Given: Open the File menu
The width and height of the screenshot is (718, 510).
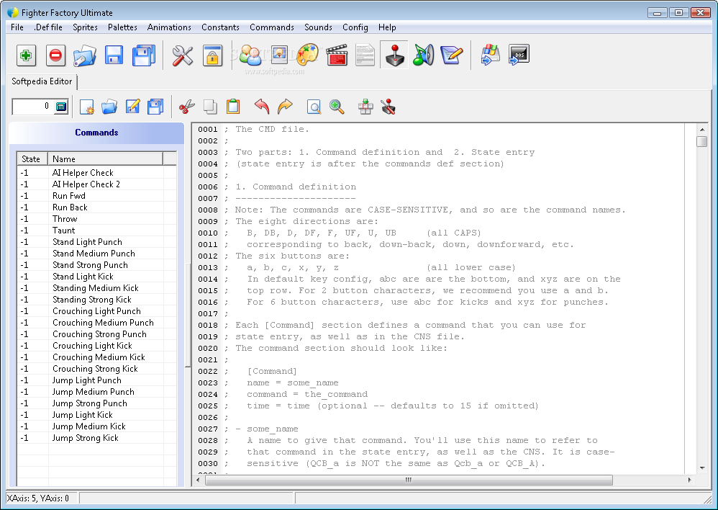Looking at the screenshot, I should click(x=17, y=27).
